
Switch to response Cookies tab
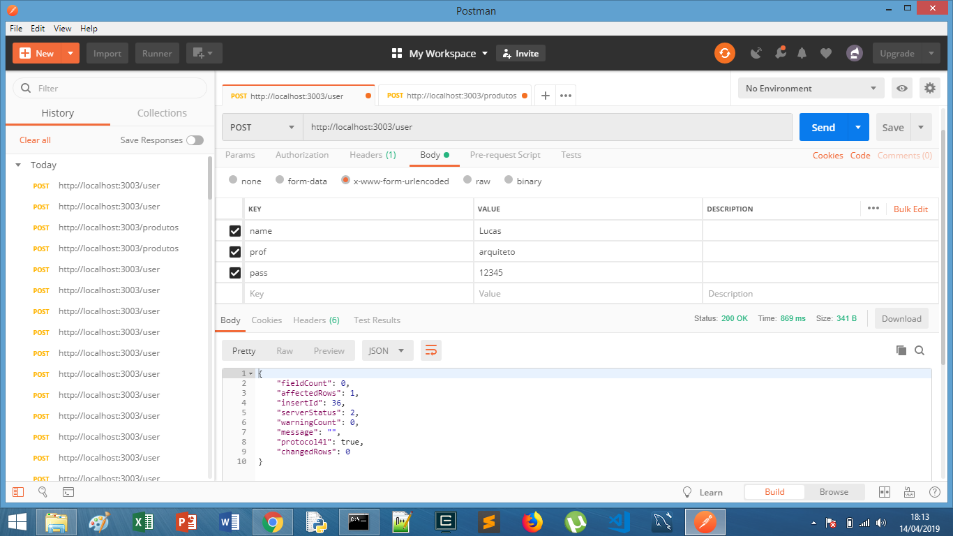(x=267, y=320)
